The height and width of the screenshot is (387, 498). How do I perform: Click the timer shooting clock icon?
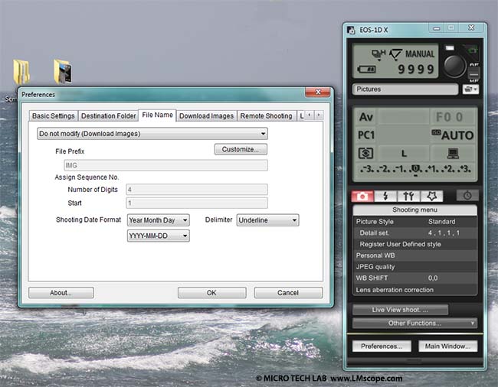(x=467, y=196)
